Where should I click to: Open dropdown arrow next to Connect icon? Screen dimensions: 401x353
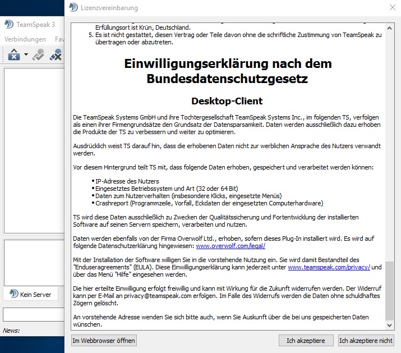[26, 55]
